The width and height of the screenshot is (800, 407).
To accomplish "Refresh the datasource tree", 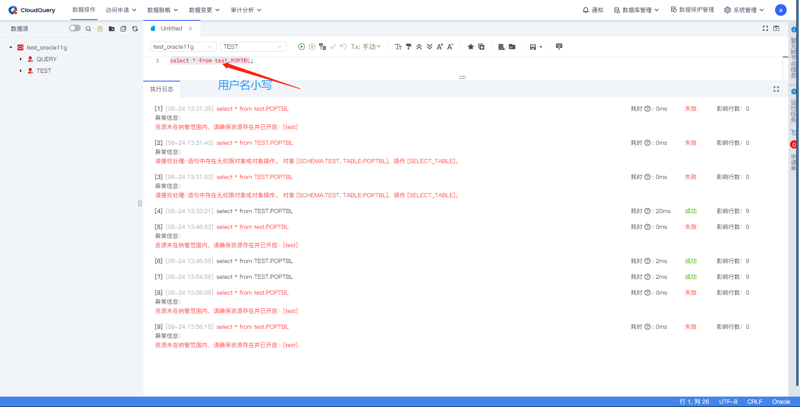I will 135,29.
